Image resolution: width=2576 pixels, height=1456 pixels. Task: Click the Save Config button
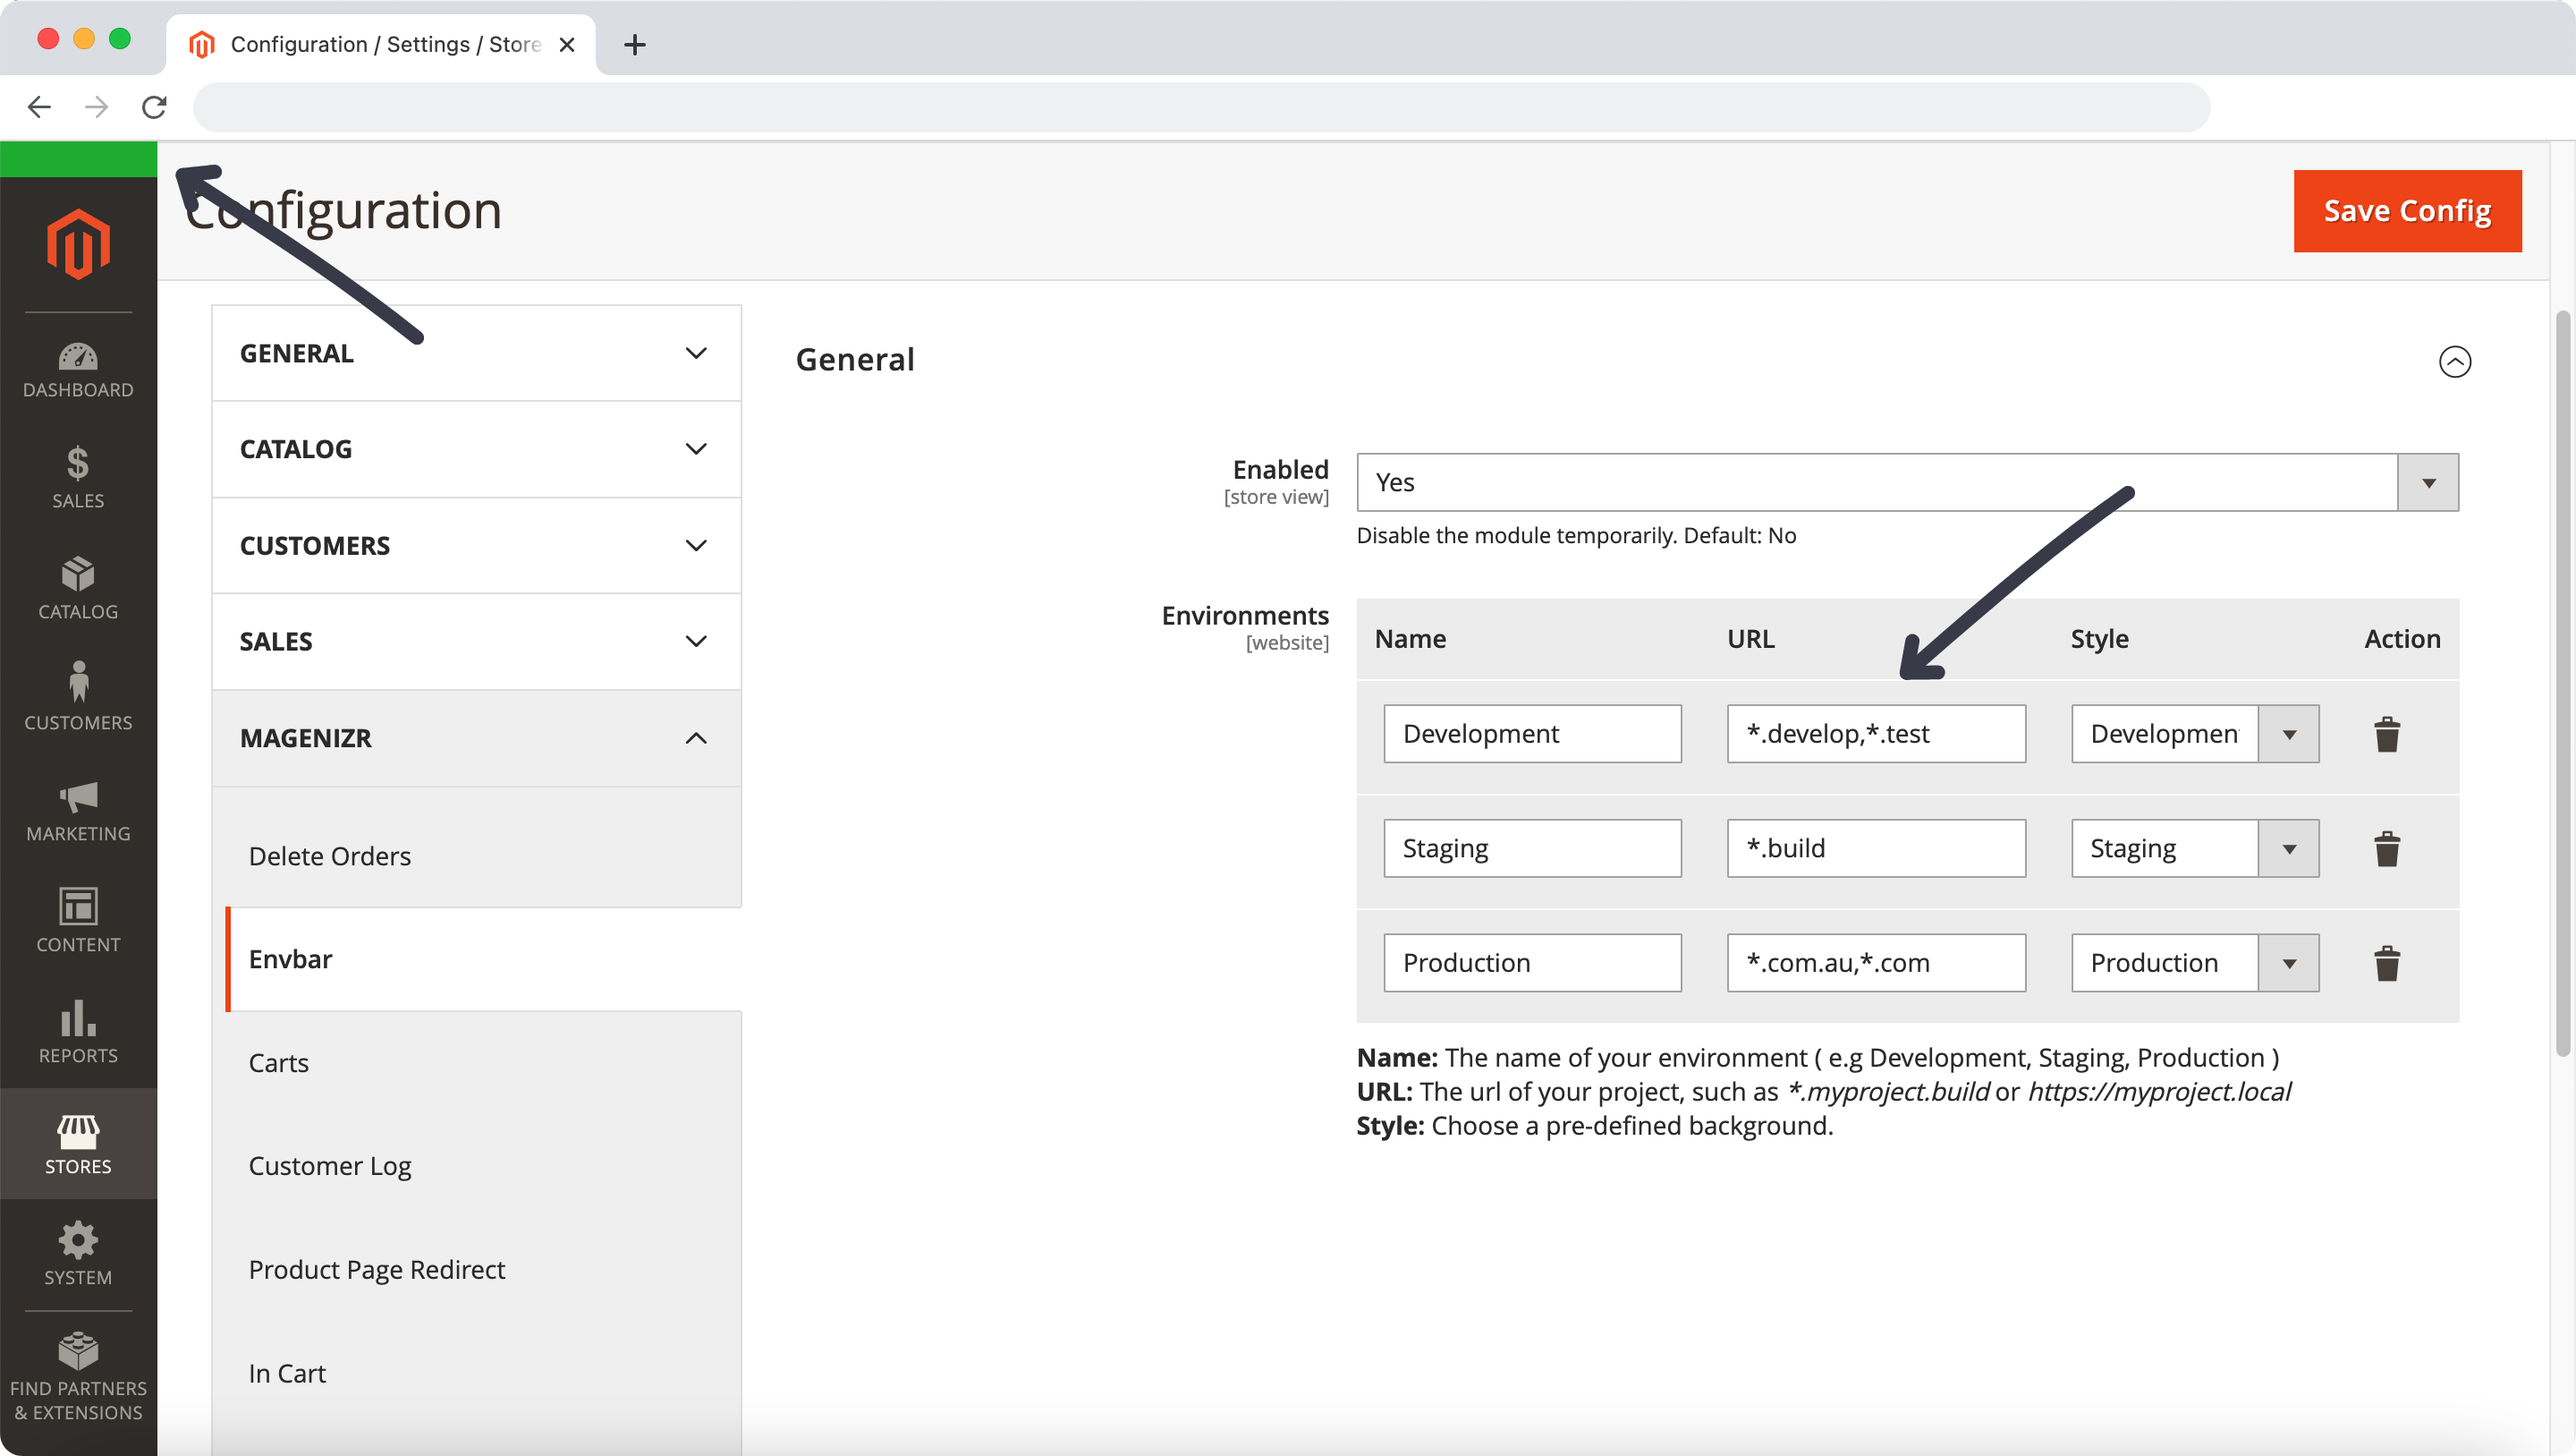(x=2406, y=211)
